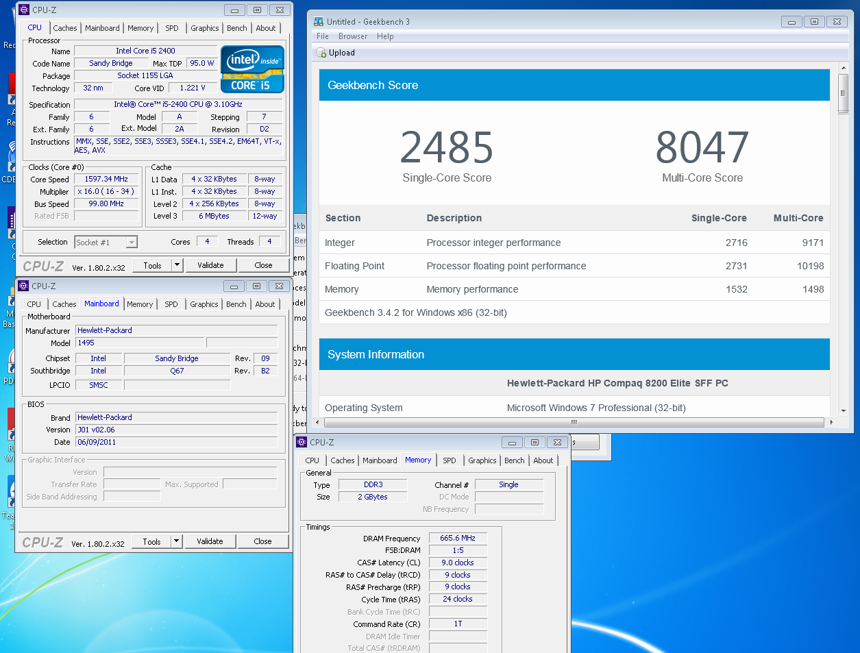Open the SPD tab in the Mainboard CPU-Z window
The height and width of the screenshot is (653, 860).
pos(171,304)
